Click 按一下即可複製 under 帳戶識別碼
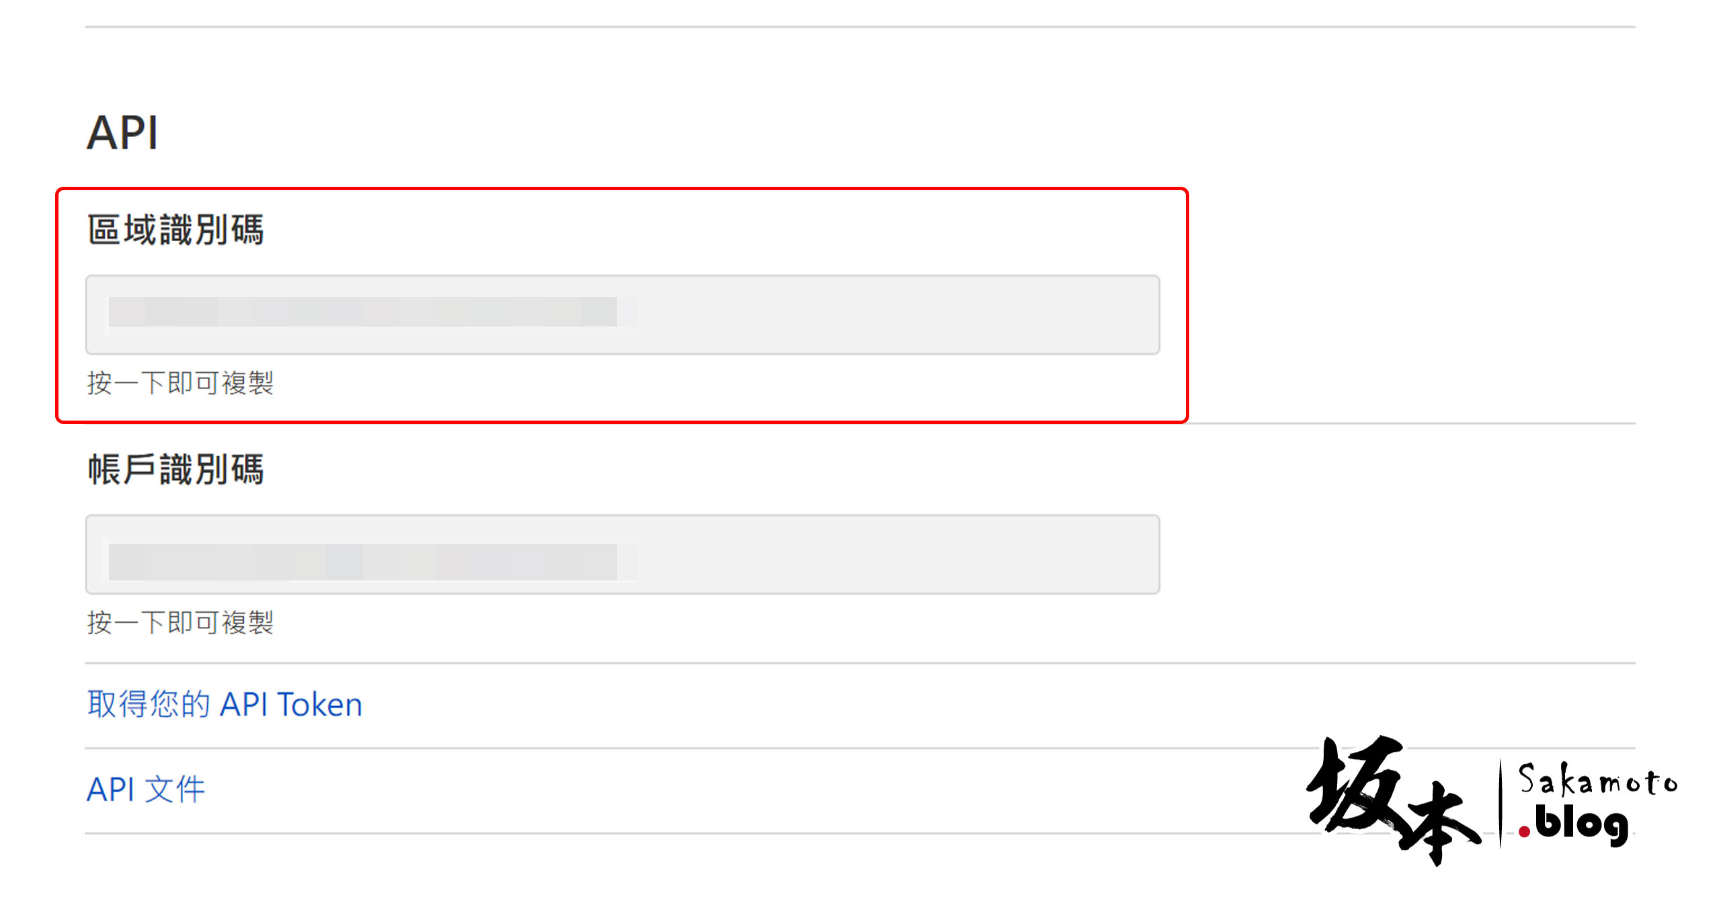This screenshot has width=1721, height=903. [180, 623]
